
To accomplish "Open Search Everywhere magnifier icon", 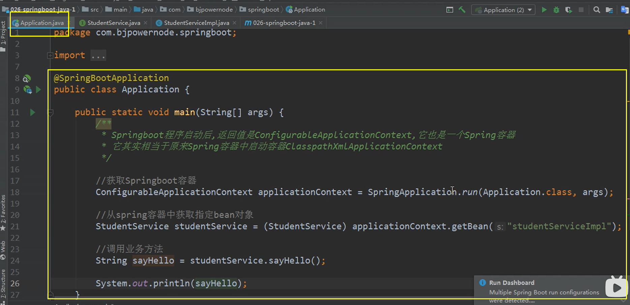I will (597, 10).
